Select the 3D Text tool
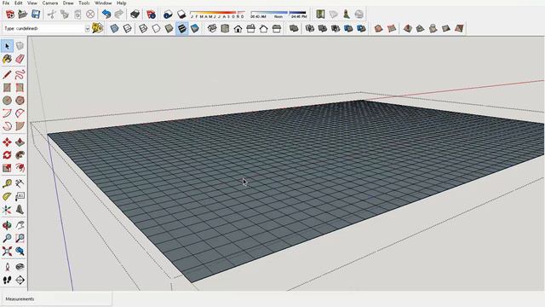The height and width of the screenshot is (307, 545). [20, 210]
